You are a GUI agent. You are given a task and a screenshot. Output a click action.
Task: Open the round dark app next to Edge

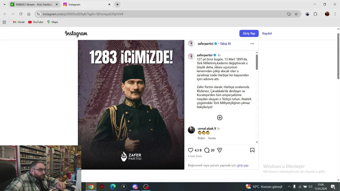coord(124,187)
